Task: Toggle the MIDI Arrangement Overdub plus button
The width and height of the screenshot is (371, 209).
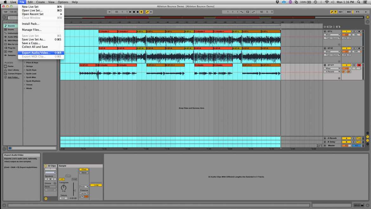Action: point(141,12)
